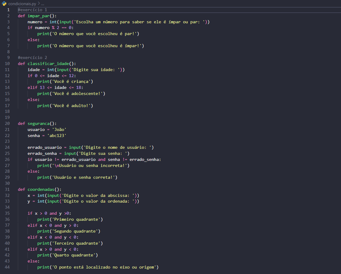341x274 pixels.
Task: Click the 'else:' keyword on line 6
Action: [34, 40]
